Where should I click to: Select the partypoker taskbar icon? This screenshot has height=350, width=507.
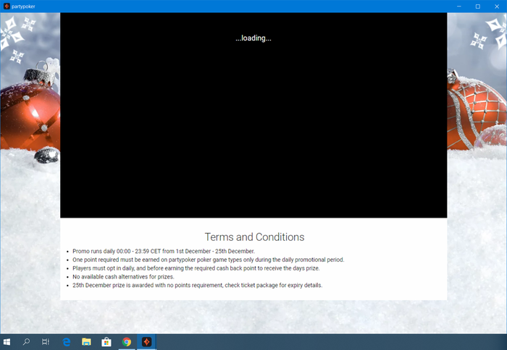tap(146, 341)
